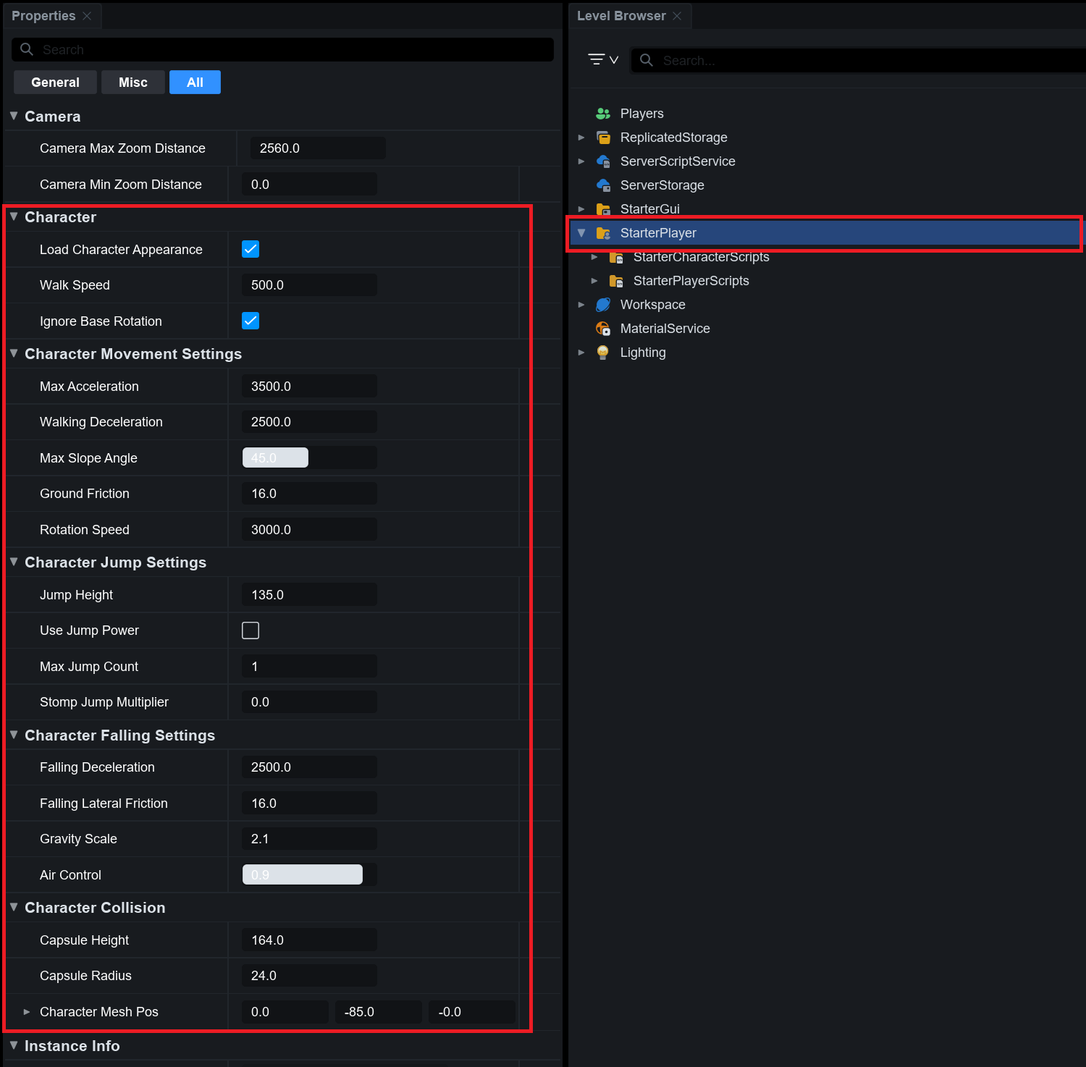Select StarterPlayerScripts in the Level Browser
Viewport: 1086px width, 1067px height.
coord(691,281)
